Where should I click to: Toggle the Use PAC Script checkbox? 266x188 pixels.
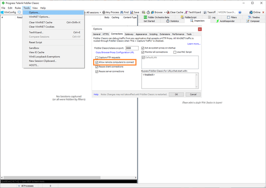click(175, 52)
